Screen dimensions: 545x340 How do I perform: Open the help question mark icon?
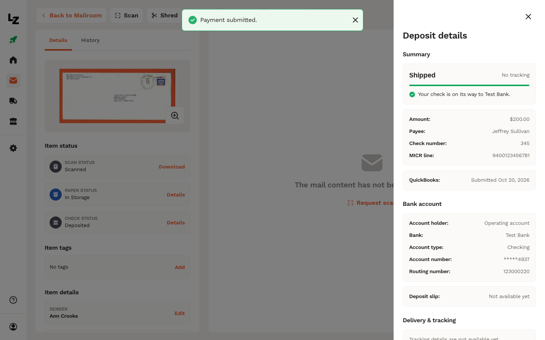pos(13,300)
